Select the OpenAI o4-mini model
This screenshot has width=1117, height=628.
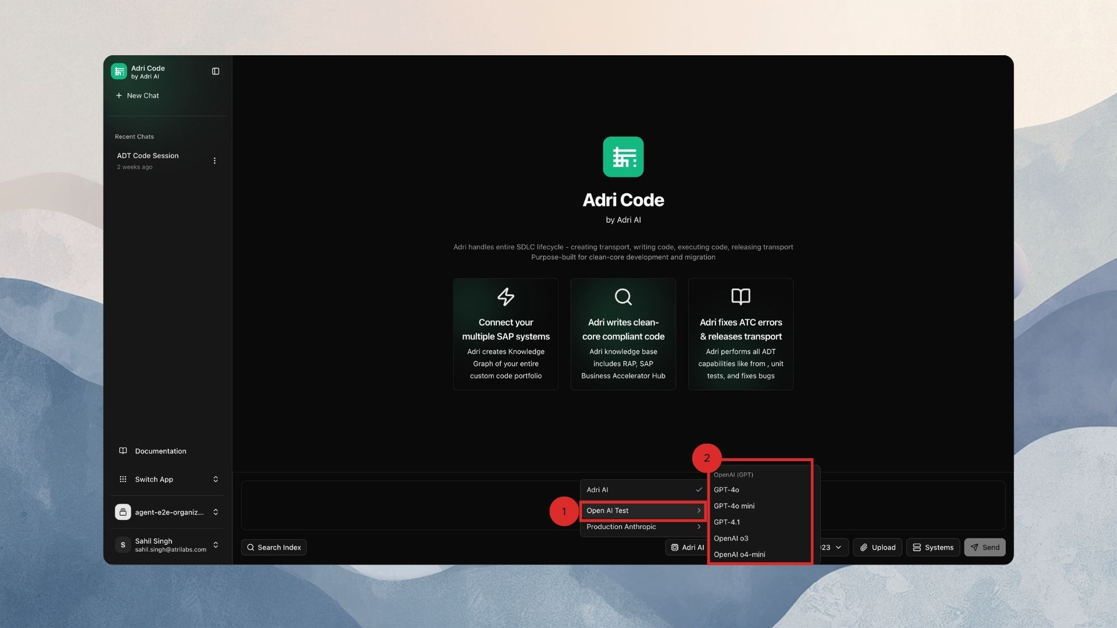tap(759, 555)
